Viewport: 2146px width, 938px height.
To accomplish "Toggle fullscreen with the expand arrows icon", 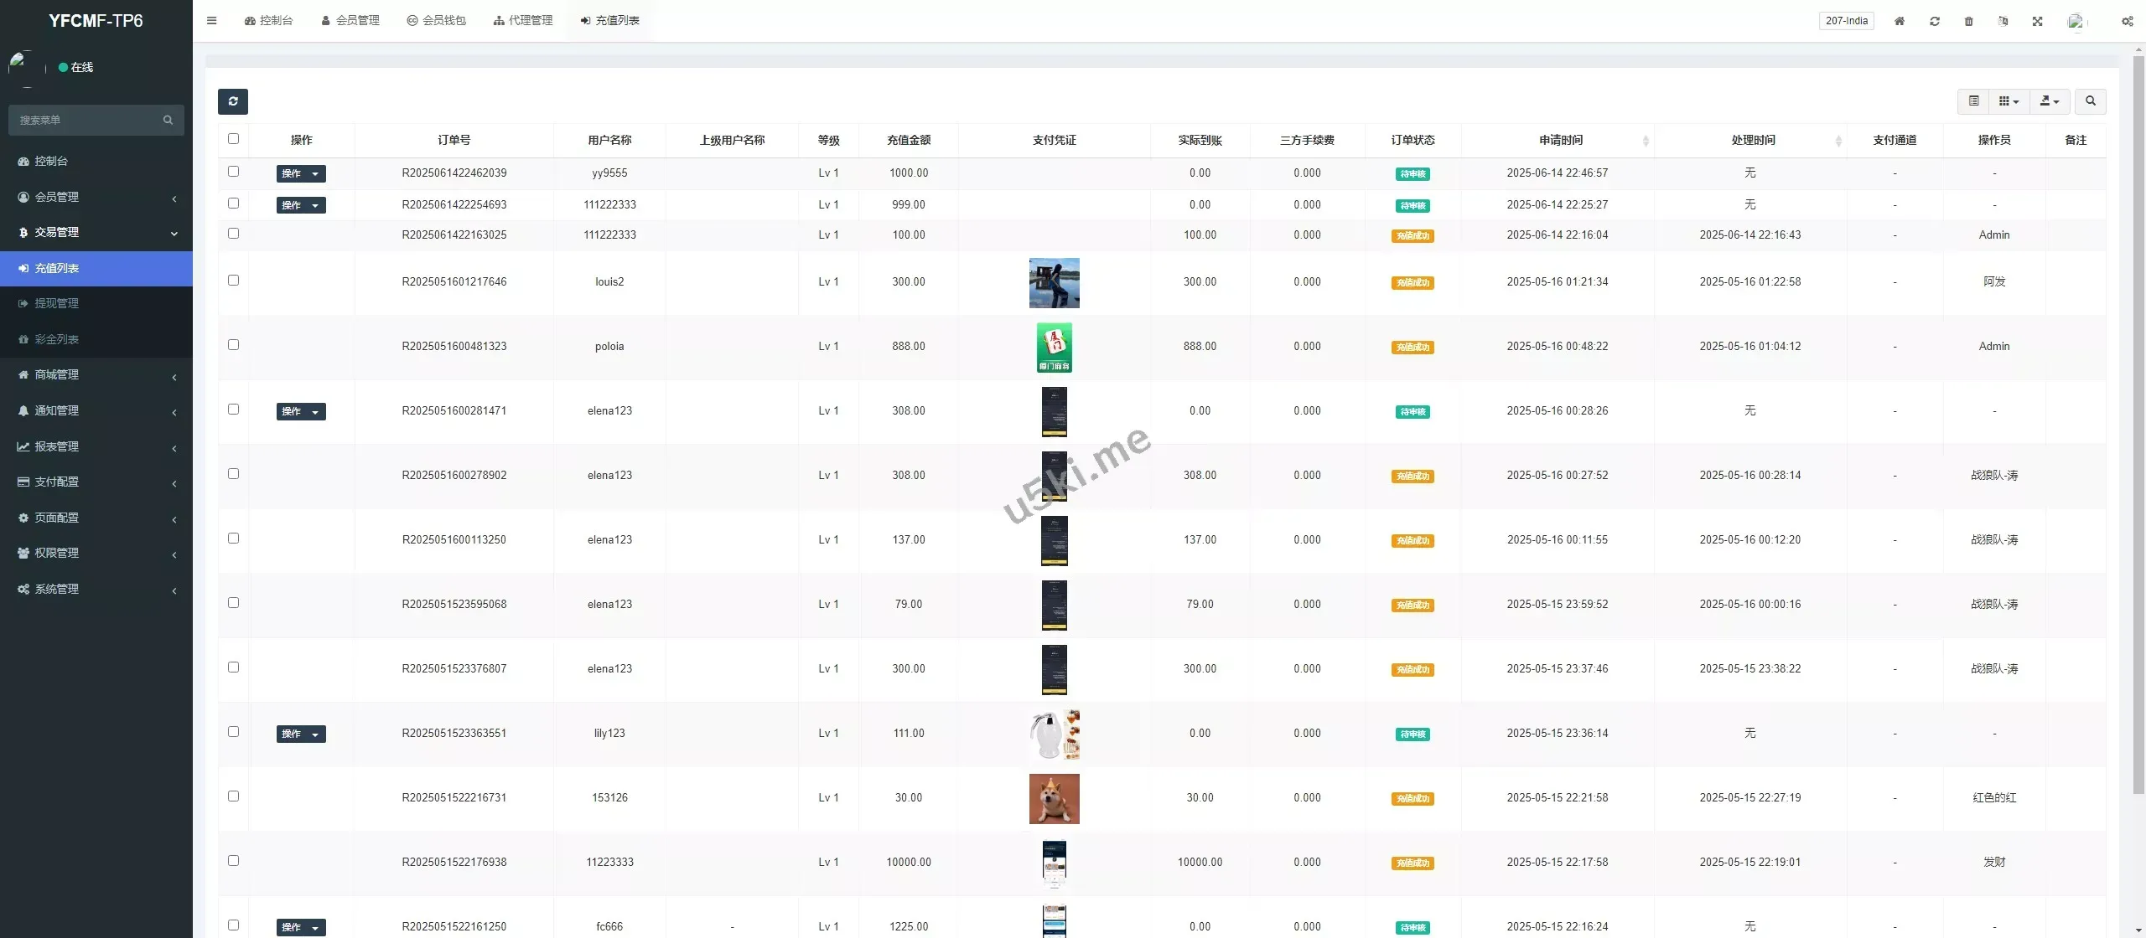I will pos(2038,21).
